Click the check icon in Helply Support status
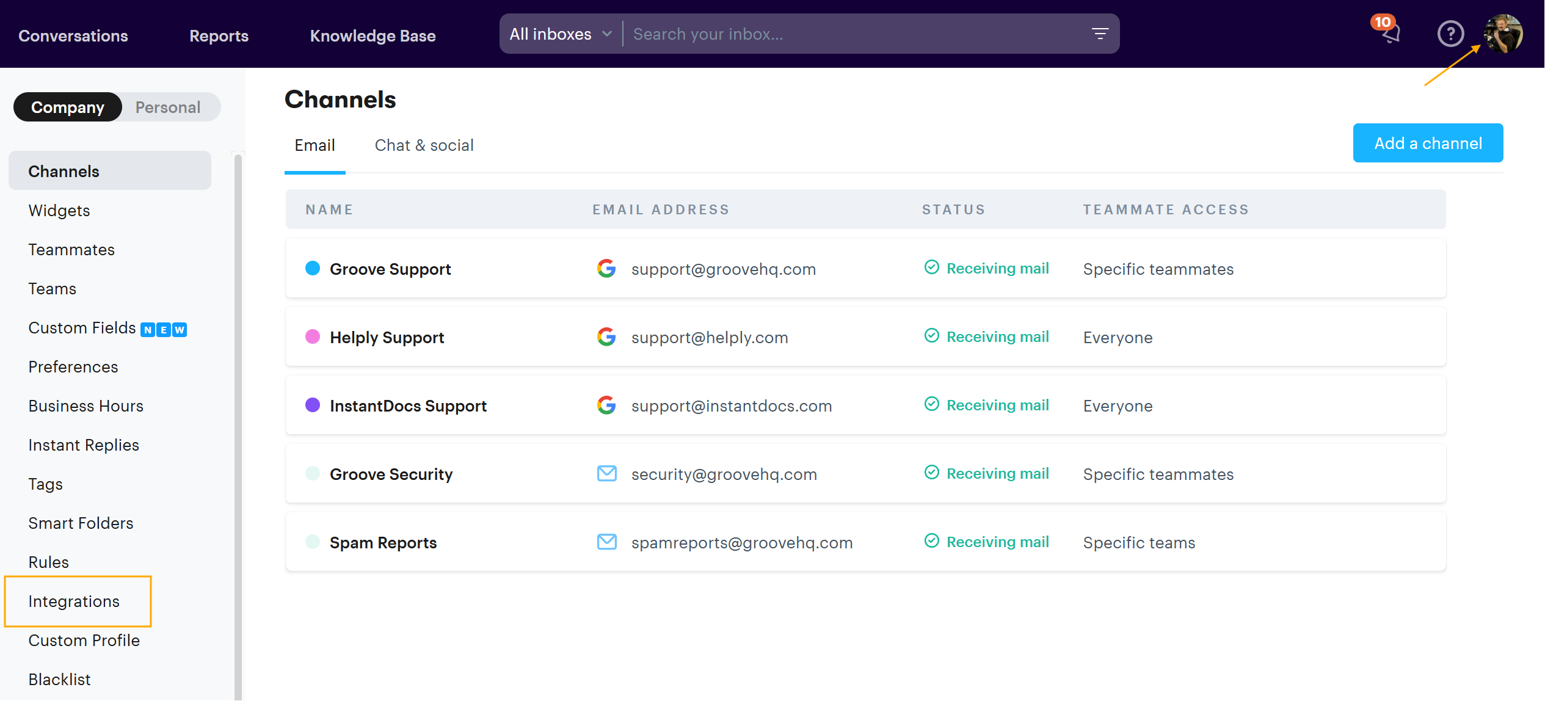This screenshot has width=1545, height=701. point(932,335)
